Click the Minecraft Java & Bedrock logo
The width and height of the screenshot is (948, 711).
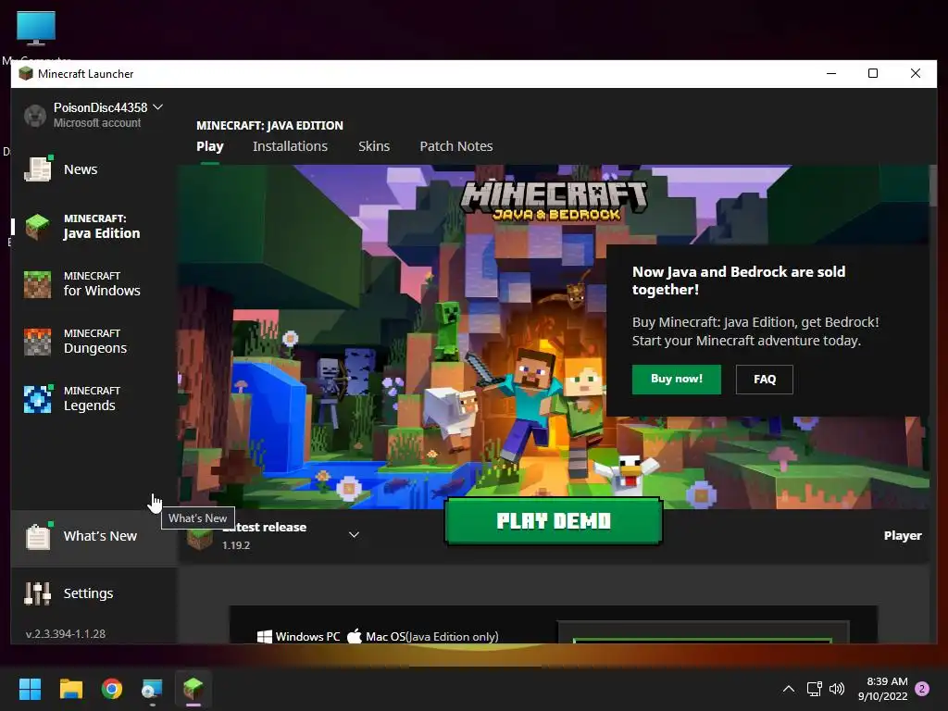[554, 201]
